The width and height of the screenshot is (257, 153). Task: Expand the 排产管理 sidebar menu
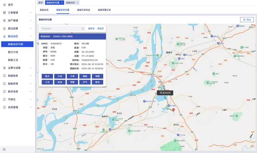[31, 21]
